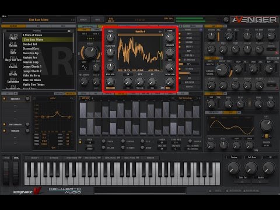Add a new LFO tab with plus icon
The image size is (280, 210).
pos(239,113)
